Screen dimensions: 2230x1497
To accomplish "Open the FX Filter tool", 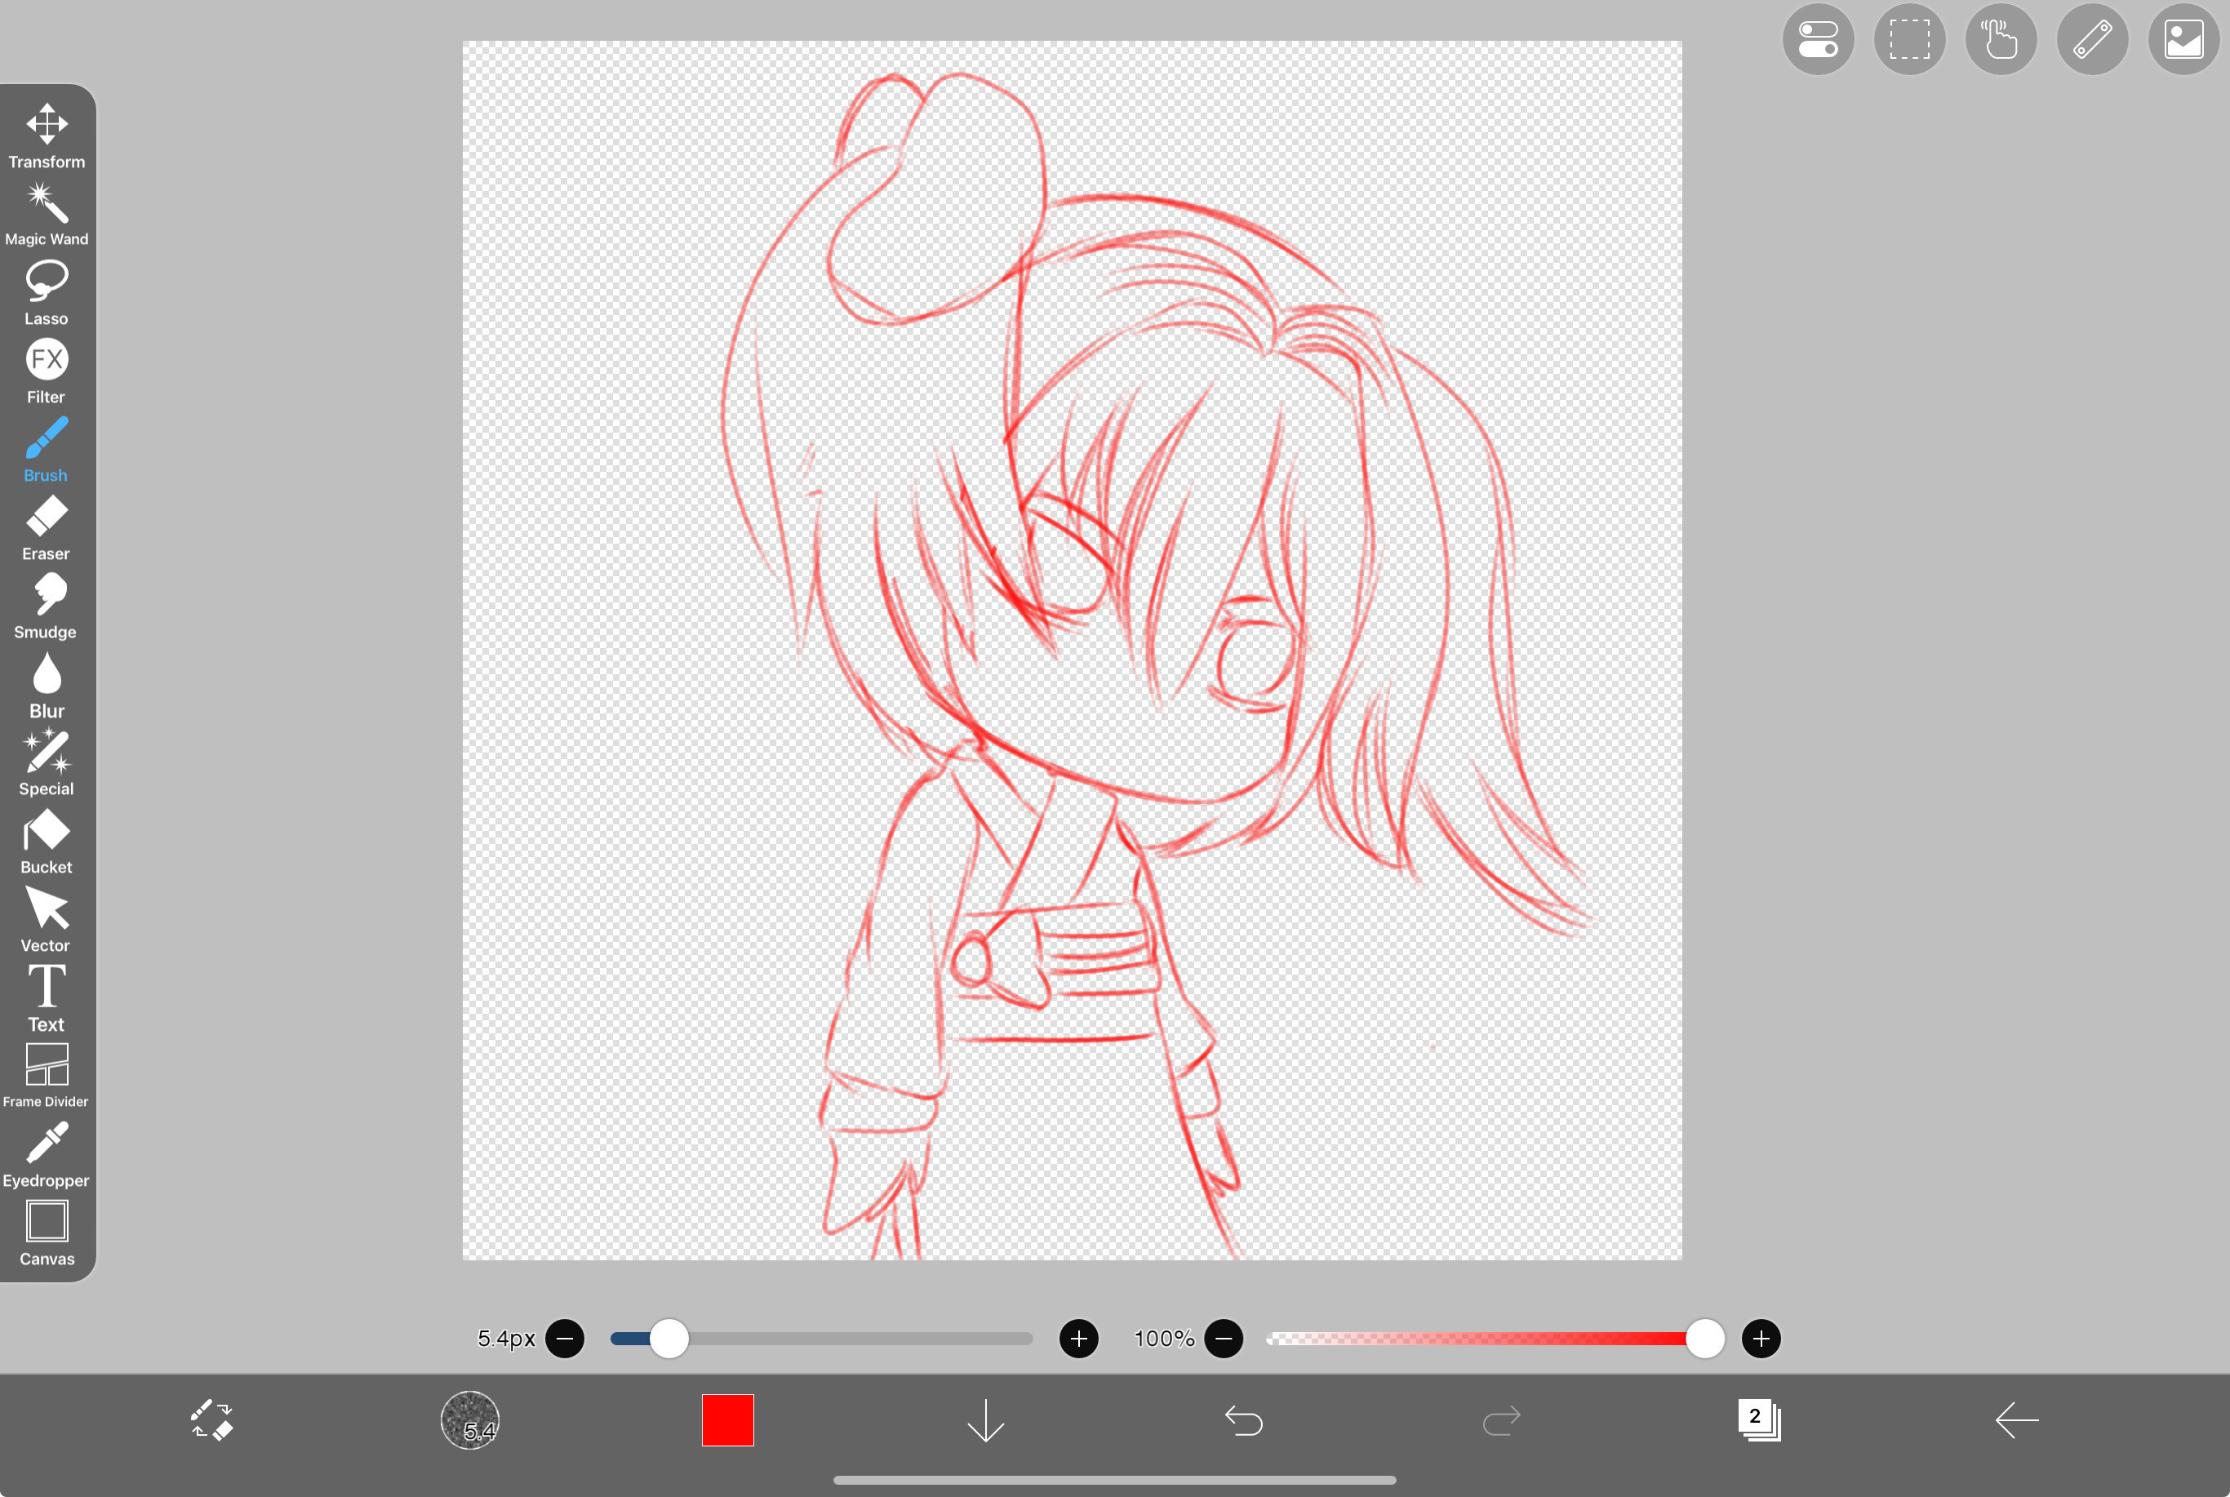I will (x=46, y=371).
